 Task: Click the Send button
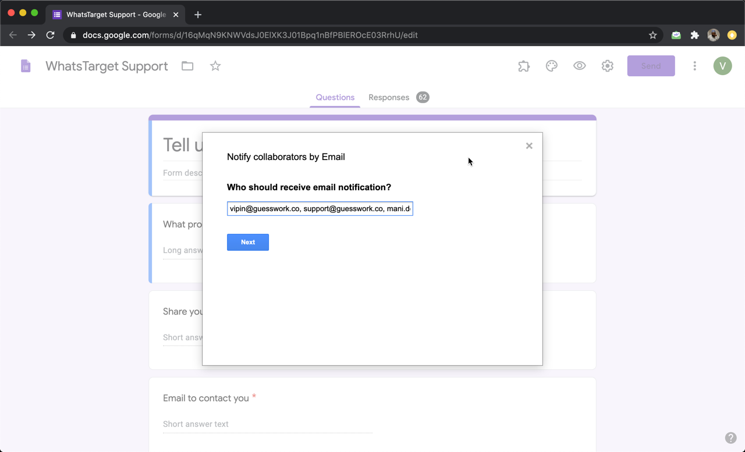(x=651, y=66)
